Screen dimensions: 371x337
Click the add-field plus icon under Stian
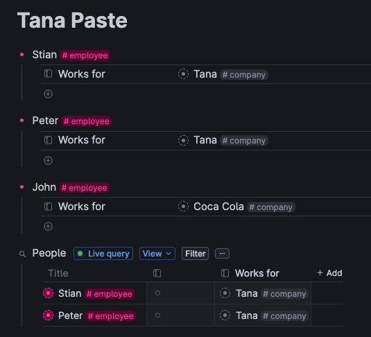pyautogui.click(x=48, y=94)
